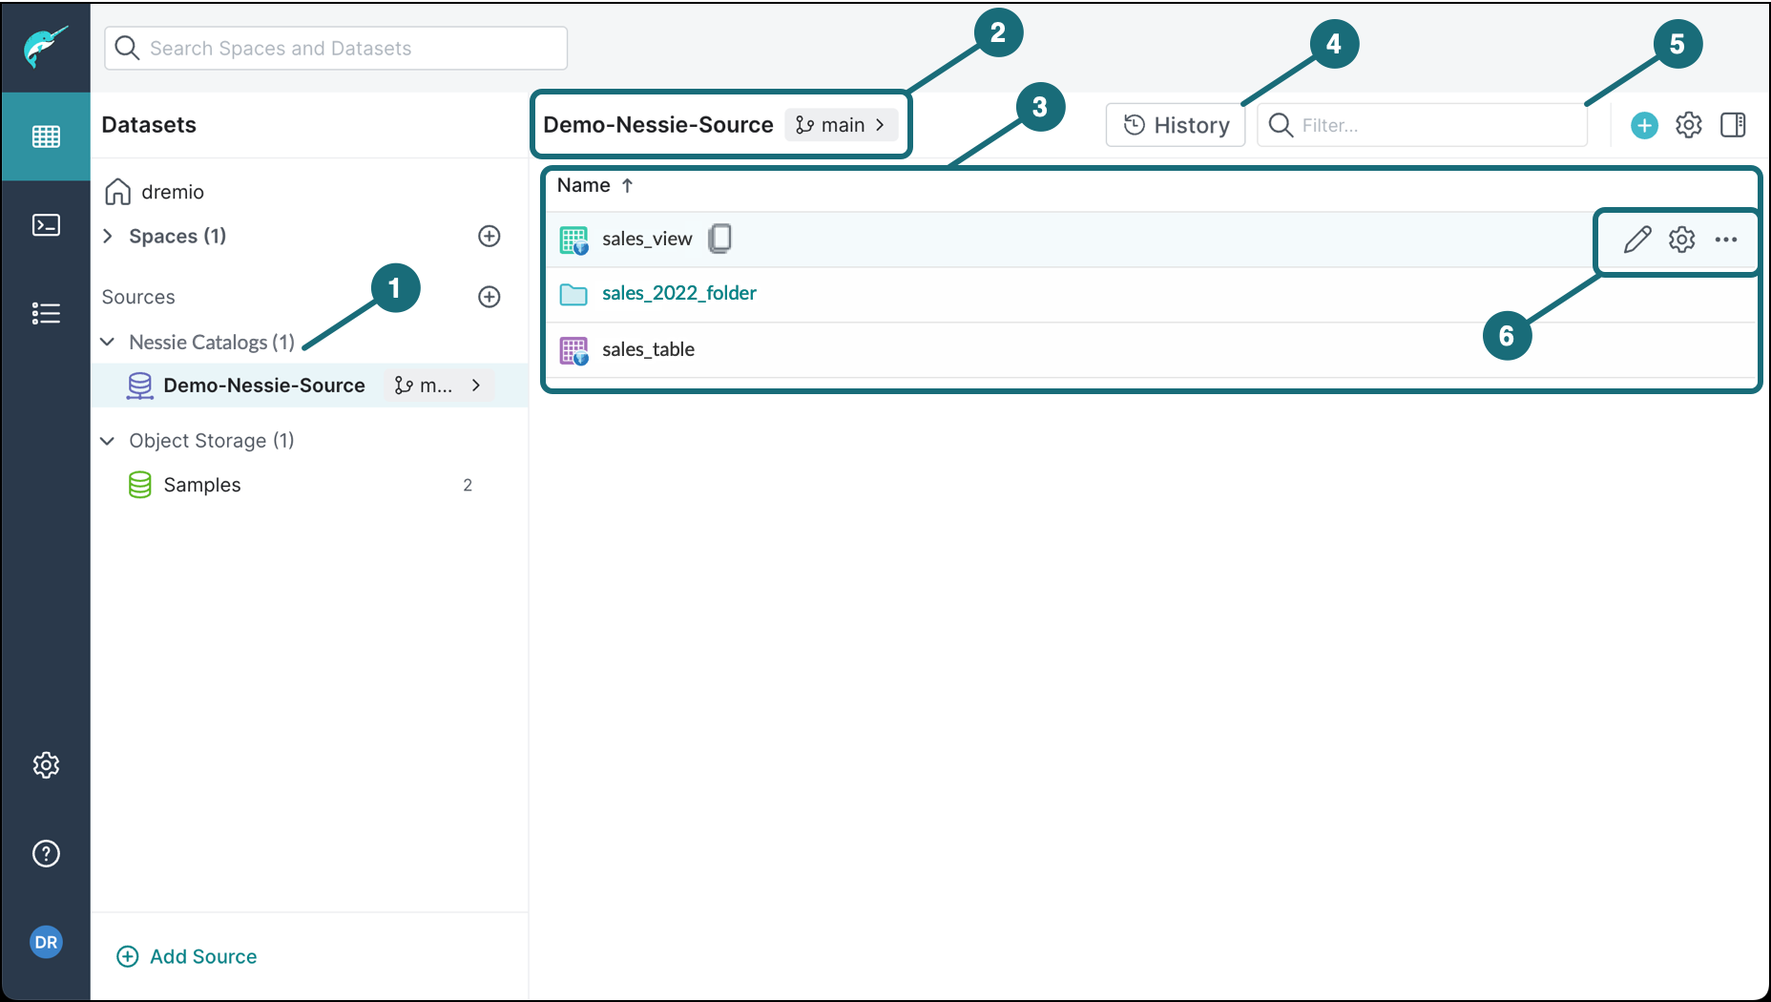Screen dimensions: 1771x1002
Task: Collapse the Nessie Catalogs section
Action: tap(108, 342)
